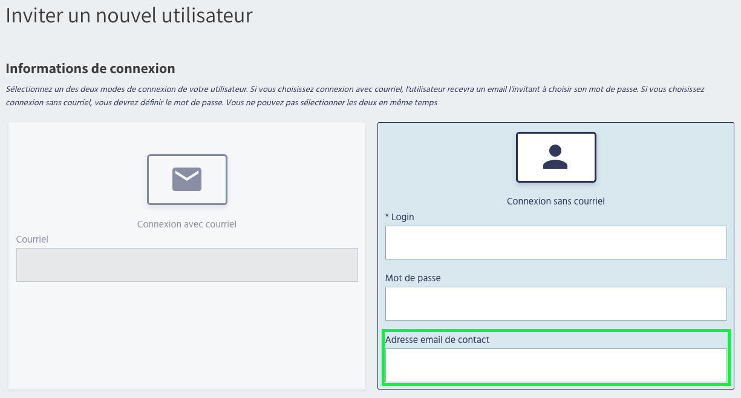741x398 pixels.
Task: Click the instruction line starting with "Sélectionnez"
Action: [354, 90]
